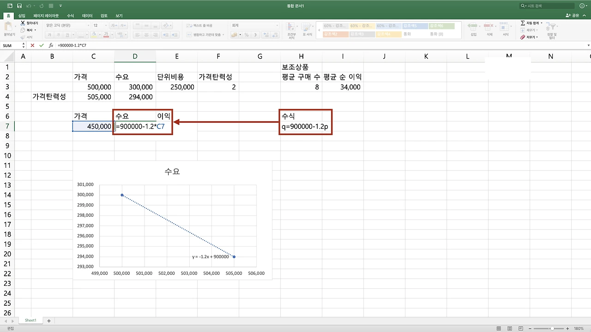Open the Data (데이터) ribbon tab

[87, 16]
